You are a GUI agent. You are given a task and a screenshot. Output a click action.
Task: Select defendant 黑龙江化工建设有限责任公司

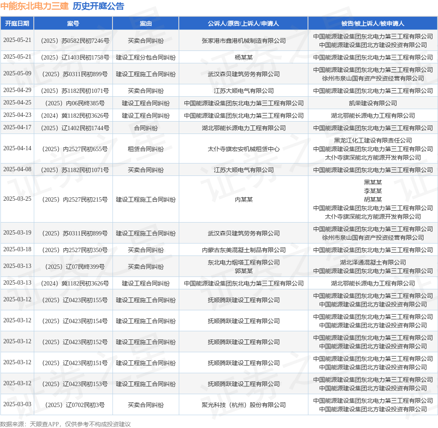point(373,141)
